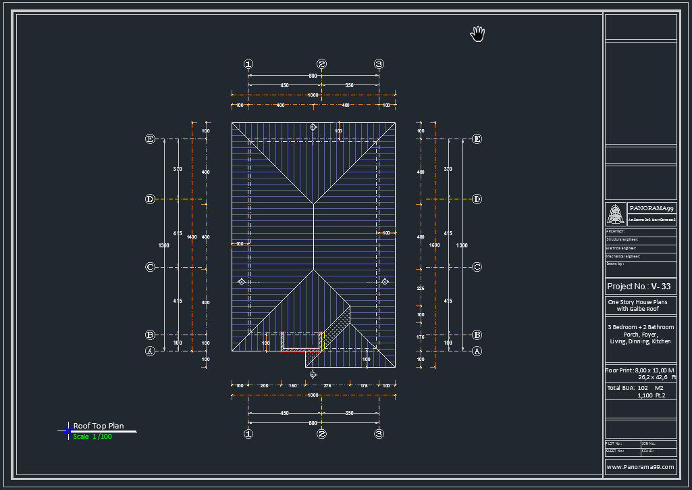Click the "Mechanical engineer:" field
This screenshot has width=692, height=490.
(x=641, y=257)
